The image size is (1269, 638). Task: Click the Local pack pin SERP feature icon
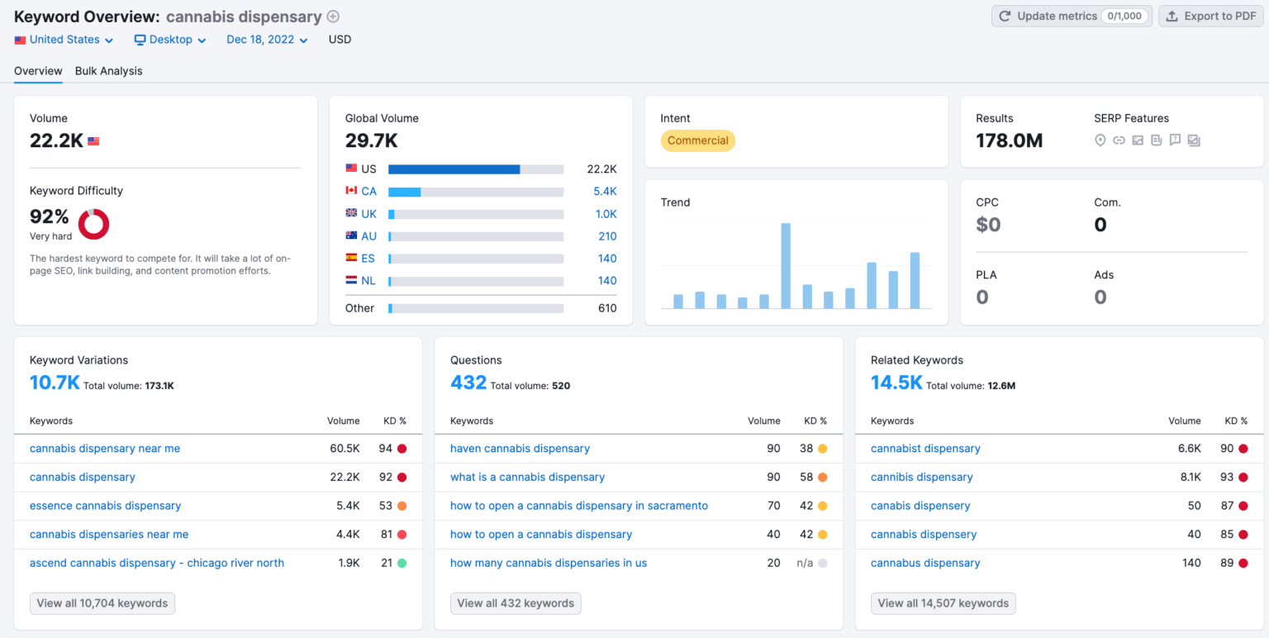pos(1100,140)
